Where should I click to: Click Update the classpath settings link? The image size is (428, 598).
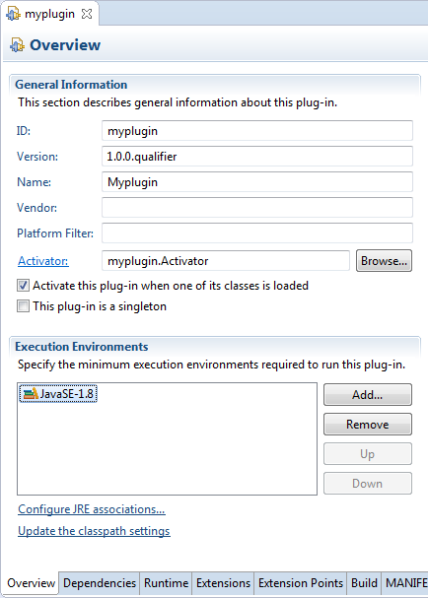(x=94, y=531)
